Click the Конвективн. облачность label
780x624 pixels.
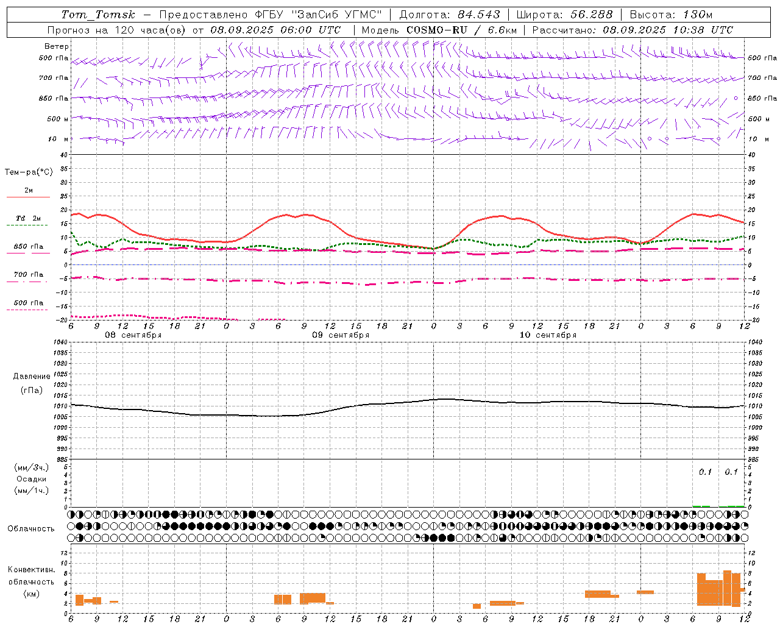[31, 576]
